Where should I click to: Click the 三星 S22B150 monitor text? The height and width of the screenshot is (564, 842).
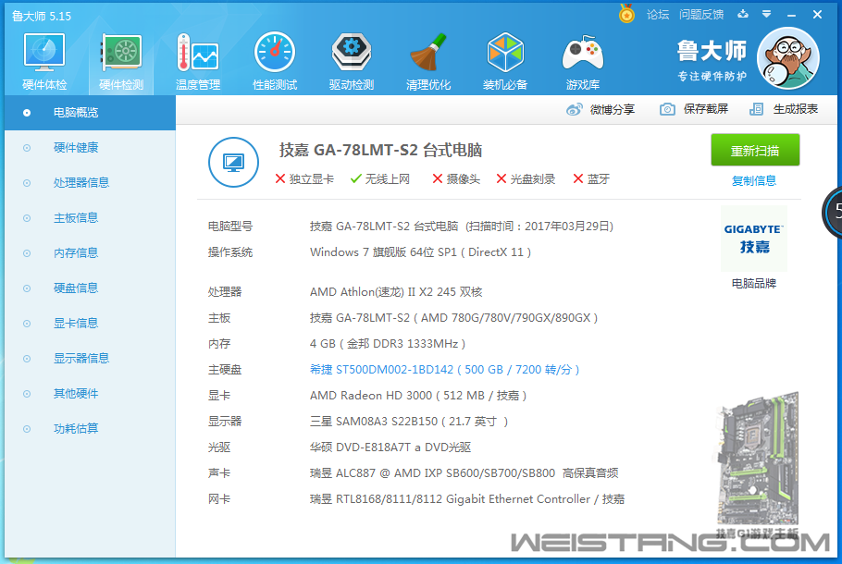(x=409, y=422)
